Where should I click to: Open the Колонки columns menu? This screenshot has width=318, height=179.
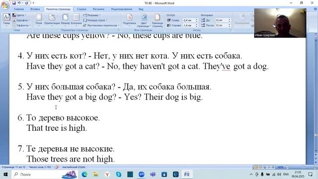pos(76,20)
